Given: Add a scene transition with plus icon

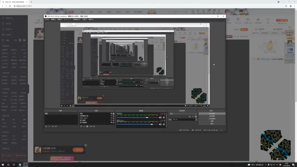Looking at the screenshot, I should tap(190, 117).
